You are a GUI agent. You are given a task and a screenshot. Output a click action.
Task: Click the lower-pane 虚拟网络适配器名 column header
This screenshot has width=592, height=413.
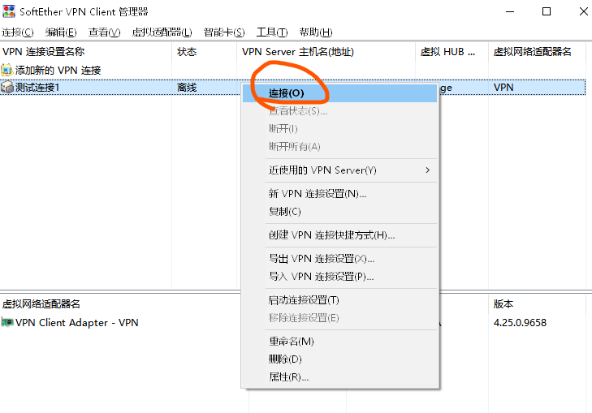pyautogui.click(x=41, y=303)
